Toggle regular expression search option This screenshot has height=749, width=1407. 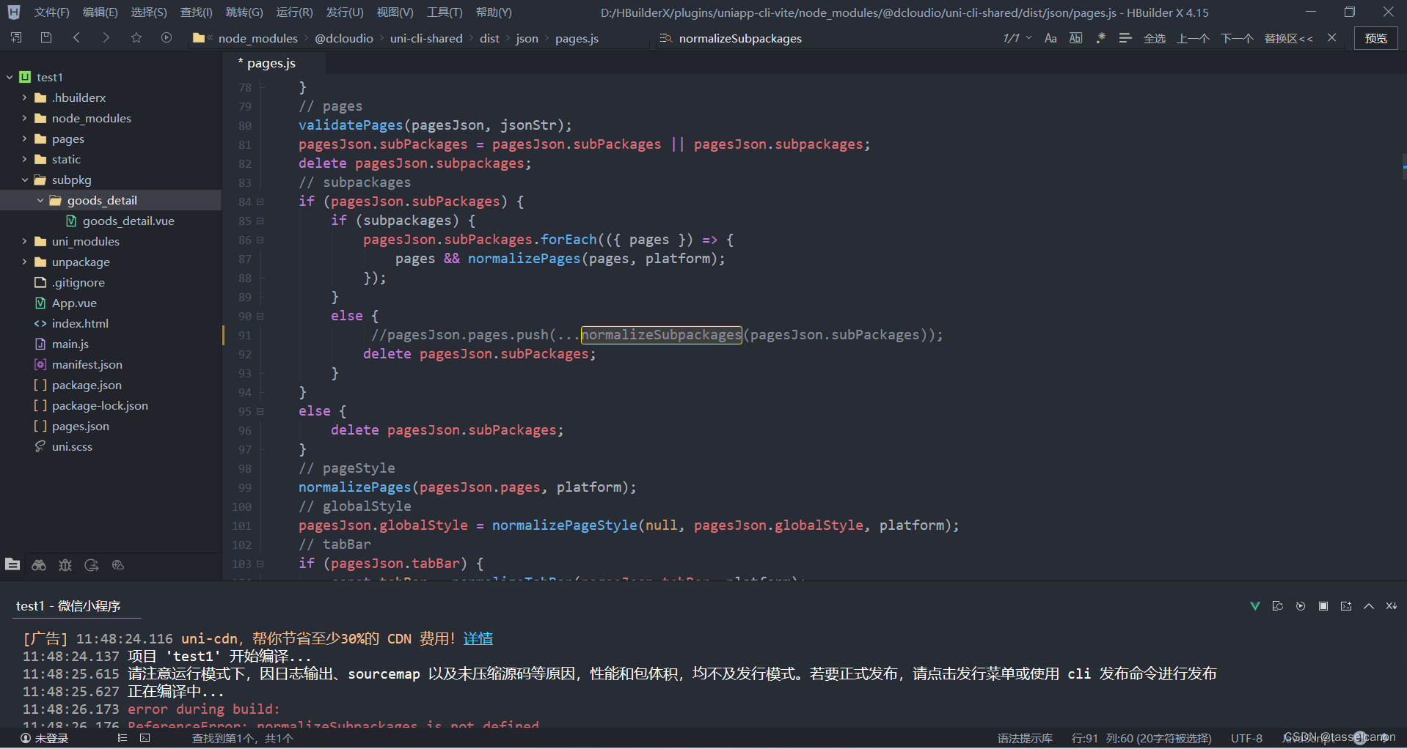(x=1100, y=38)
